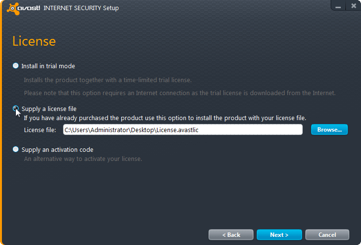Close the setup window with X icon
This screenshot has width=361, height=245.
tap(353, 5)
